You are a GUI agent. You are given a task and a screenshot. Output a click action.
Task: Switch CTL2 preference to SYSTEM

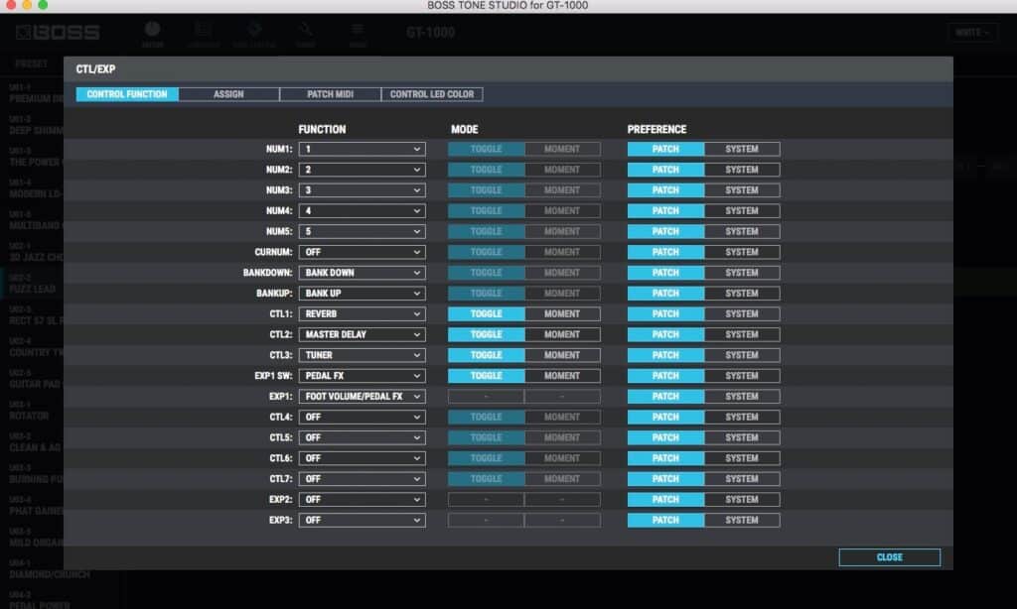742,335
